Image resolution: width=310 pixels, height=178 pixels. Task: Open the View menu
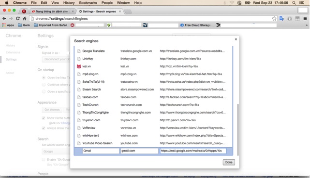tap(55, 3)
